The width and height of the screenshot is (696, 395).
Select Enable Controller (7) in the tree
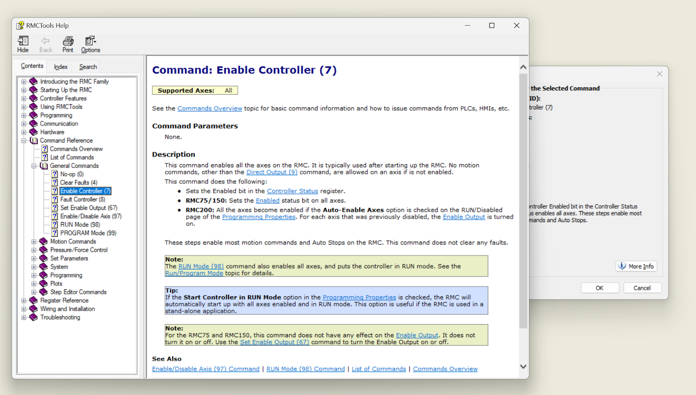(86, 191)
